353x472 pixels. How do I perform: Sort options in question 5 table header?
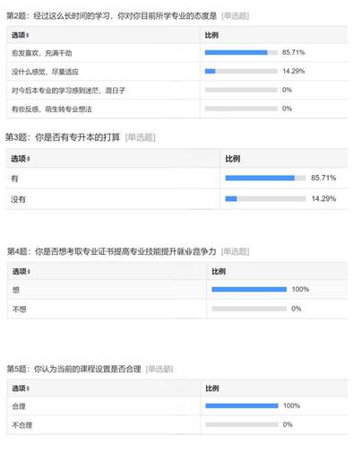(x=28, y=389)
